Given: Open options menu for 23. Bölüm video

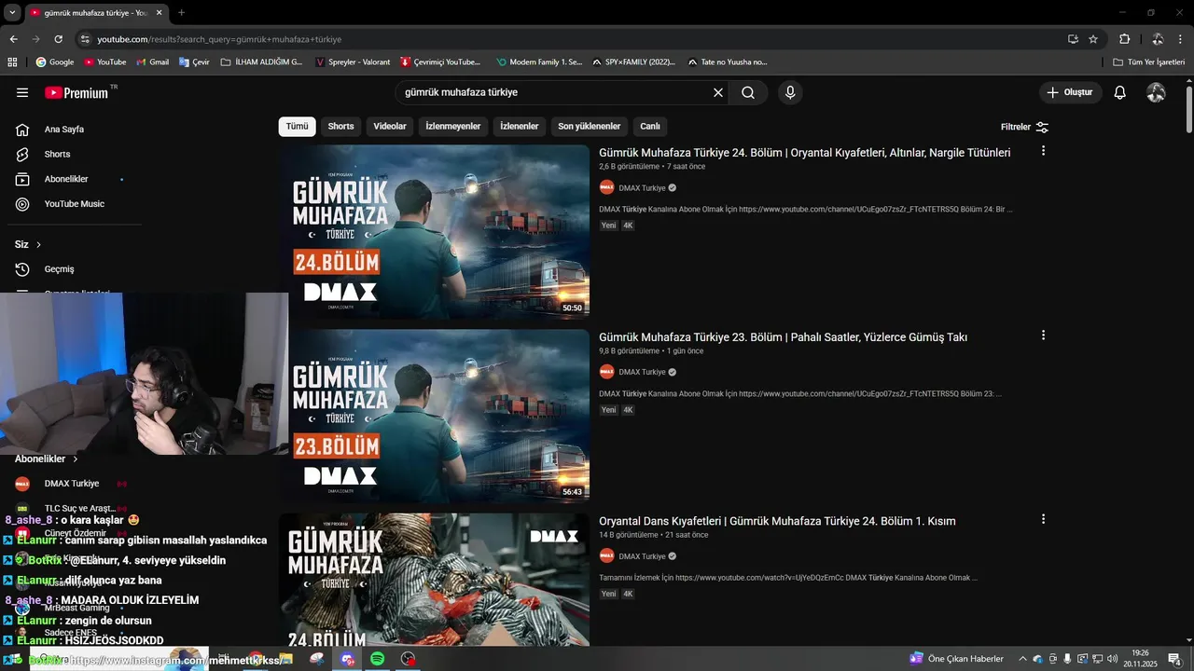Looking at the screenshot, I should click(1043, 335).
